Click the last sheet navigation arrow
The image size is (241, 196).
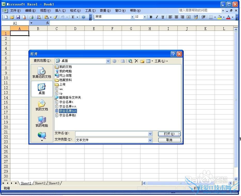[x=16, y=183]
